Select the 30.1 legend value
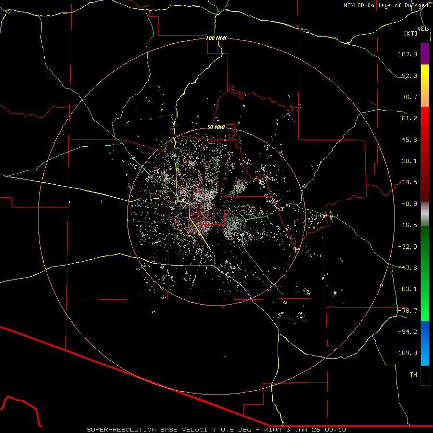Image resolution: width=433 pixels, height=433 pixels. (x=409, y=161)
